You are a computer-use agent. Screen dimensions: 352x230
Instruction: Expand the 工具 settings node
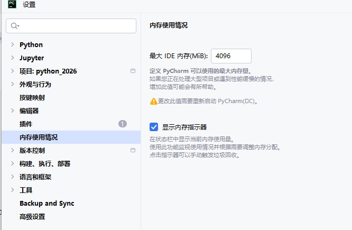pos(12,190)
